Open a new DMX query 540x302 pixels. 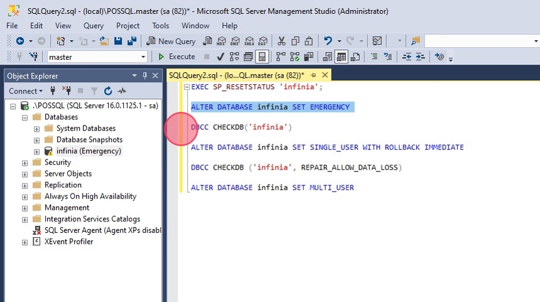pos(235,41)
